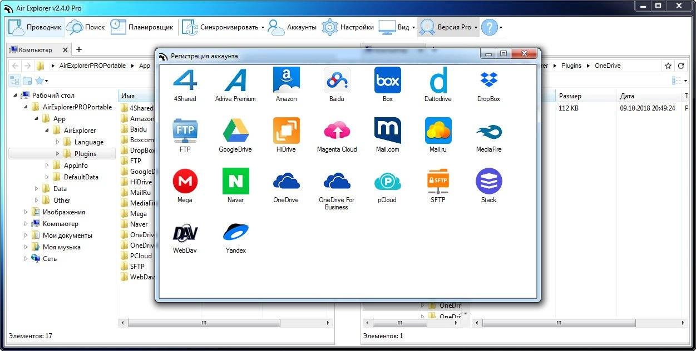Collapse the AirExplorerPROPortable tree node

click(x=26, y=107)
